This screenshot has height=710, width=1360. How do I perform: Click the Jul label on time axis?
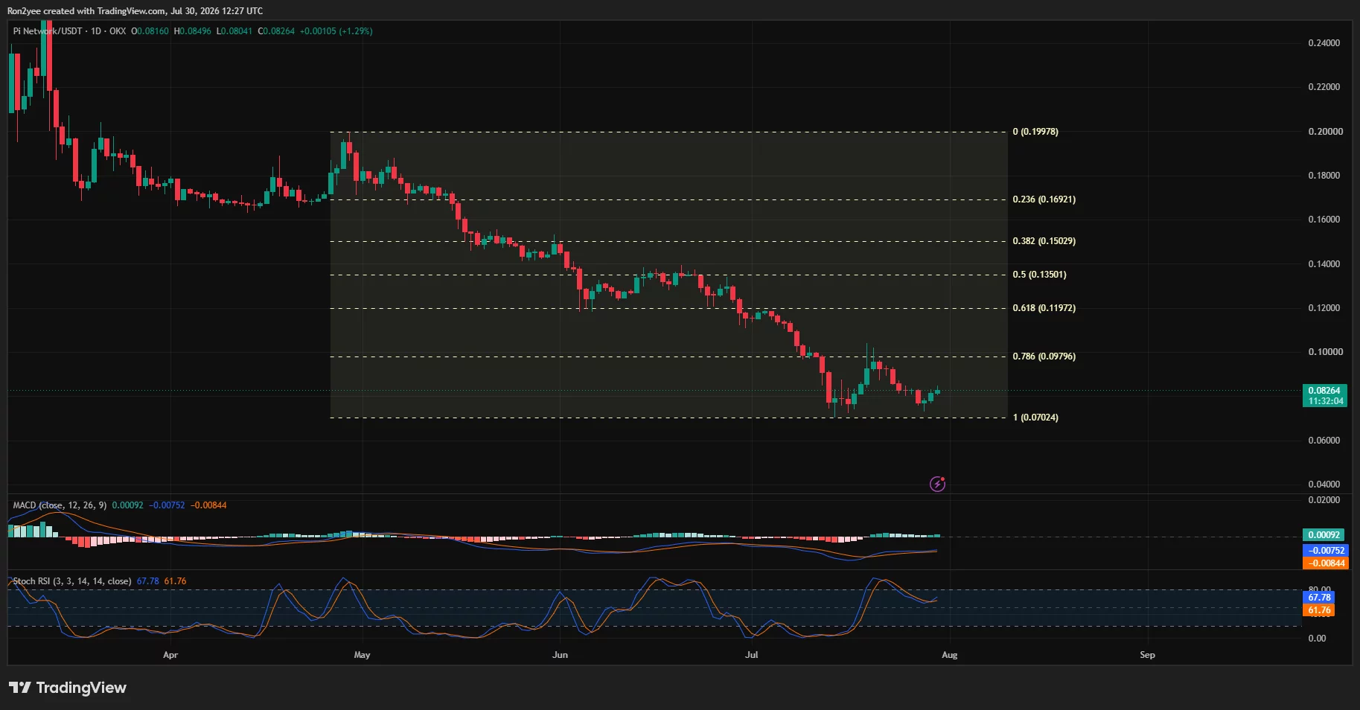pyautogui.click(x=752, y=655)
